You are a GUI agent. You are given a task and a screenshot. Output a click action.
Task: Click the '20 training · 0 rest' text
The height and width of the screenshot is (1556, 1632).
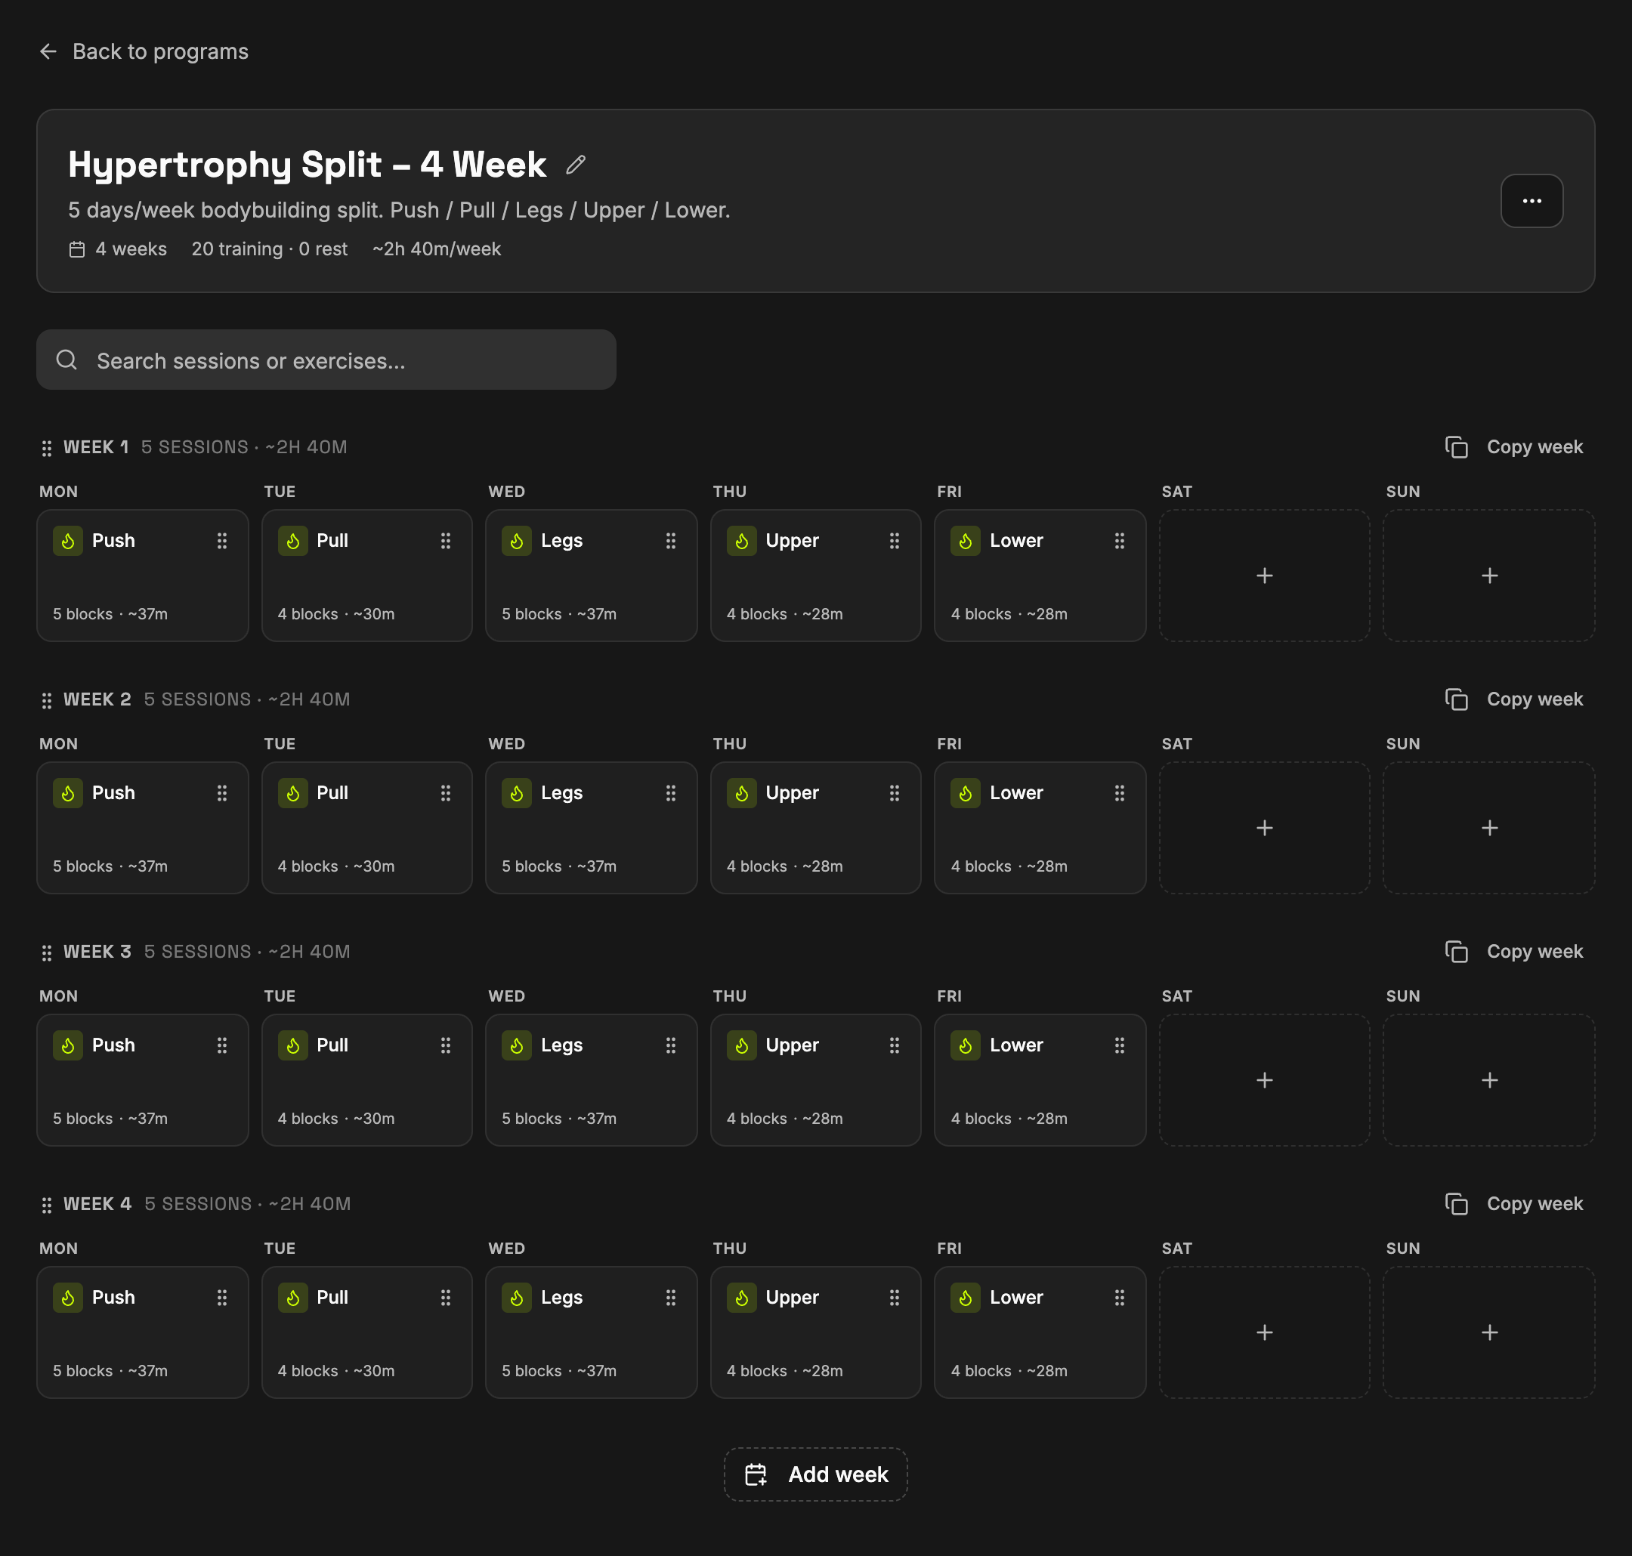[x=270, y=249]
